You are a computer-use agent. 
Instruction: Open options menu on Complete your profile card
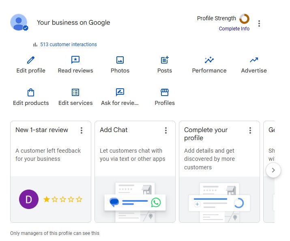click(x=250, y=130)
